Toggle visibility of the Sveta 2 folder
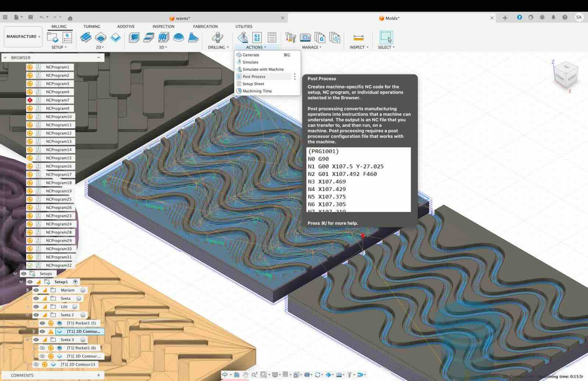The width and height of the screenshot is (588, 381). [36, 315]
